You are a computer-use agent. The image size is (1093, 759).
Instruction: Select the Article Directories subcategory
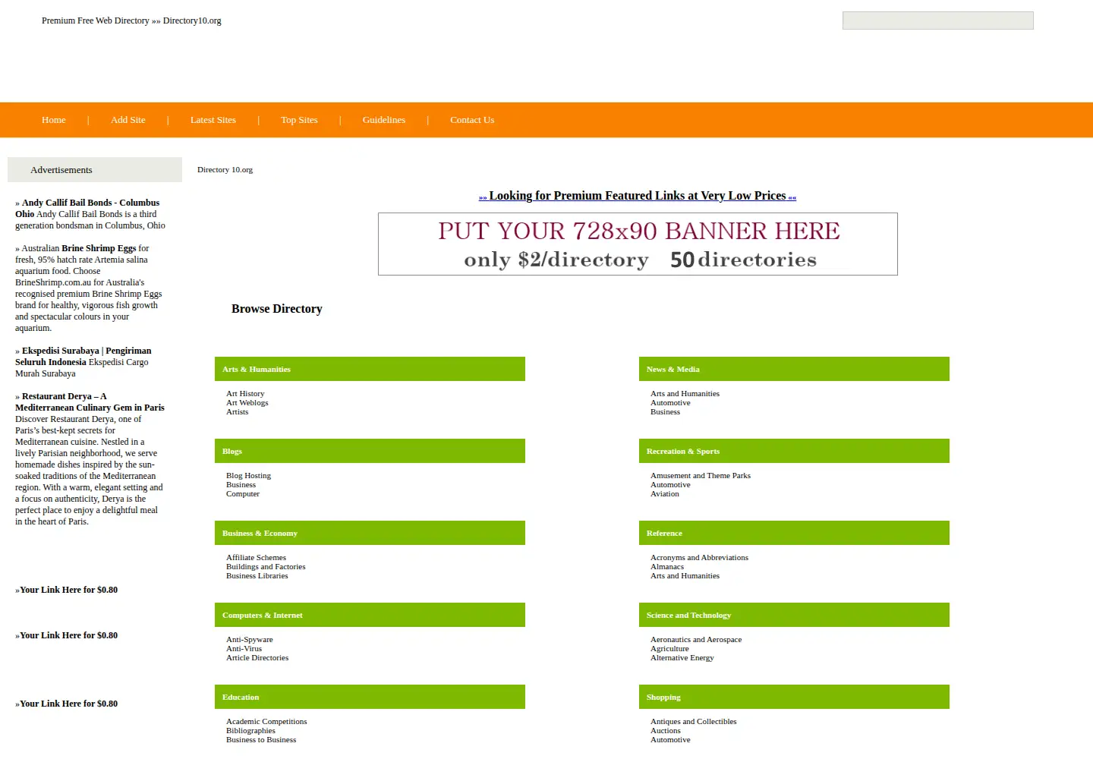[x=257, y=658]
